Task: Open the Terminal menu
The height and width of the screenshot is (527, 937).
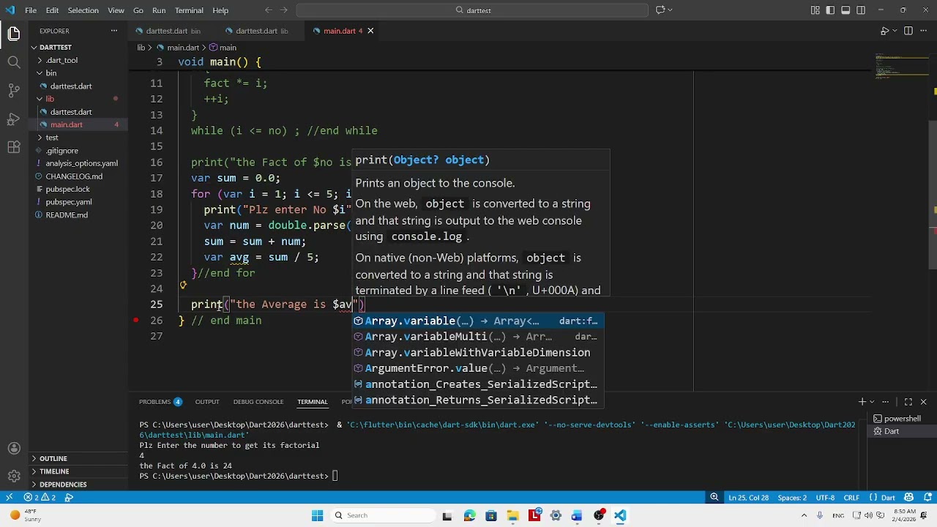Action: point(189,10)
